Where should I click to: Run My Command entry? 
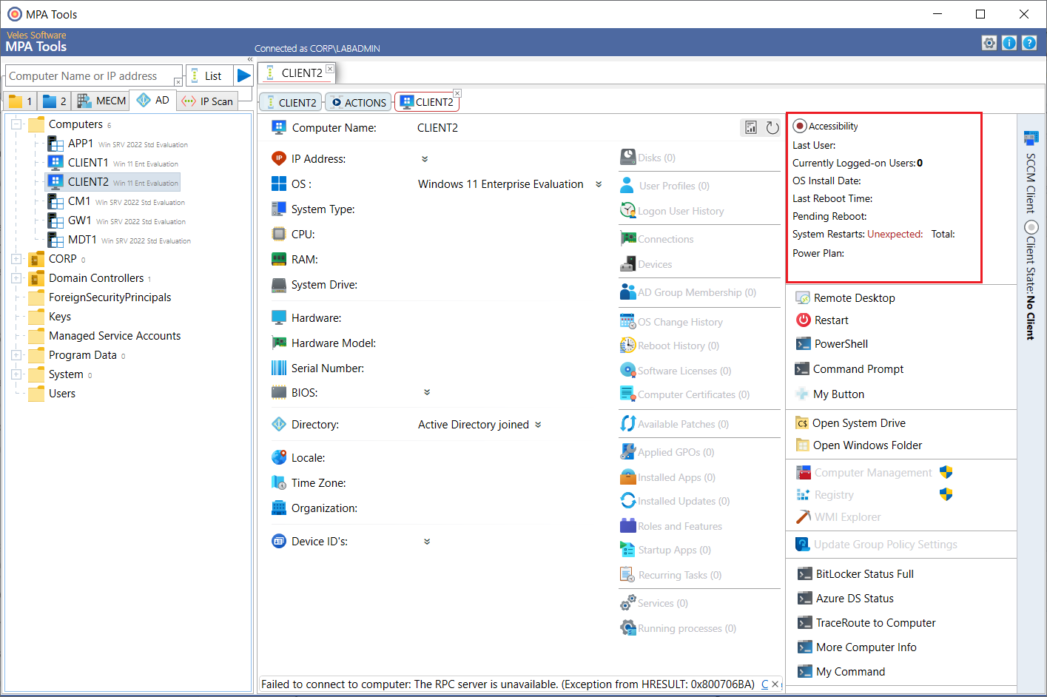[x=841, y=672]
